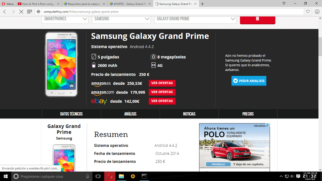Expand the SMARTPHONES category dropdown
The image size is (322, 181).
(x=65, y=19)
